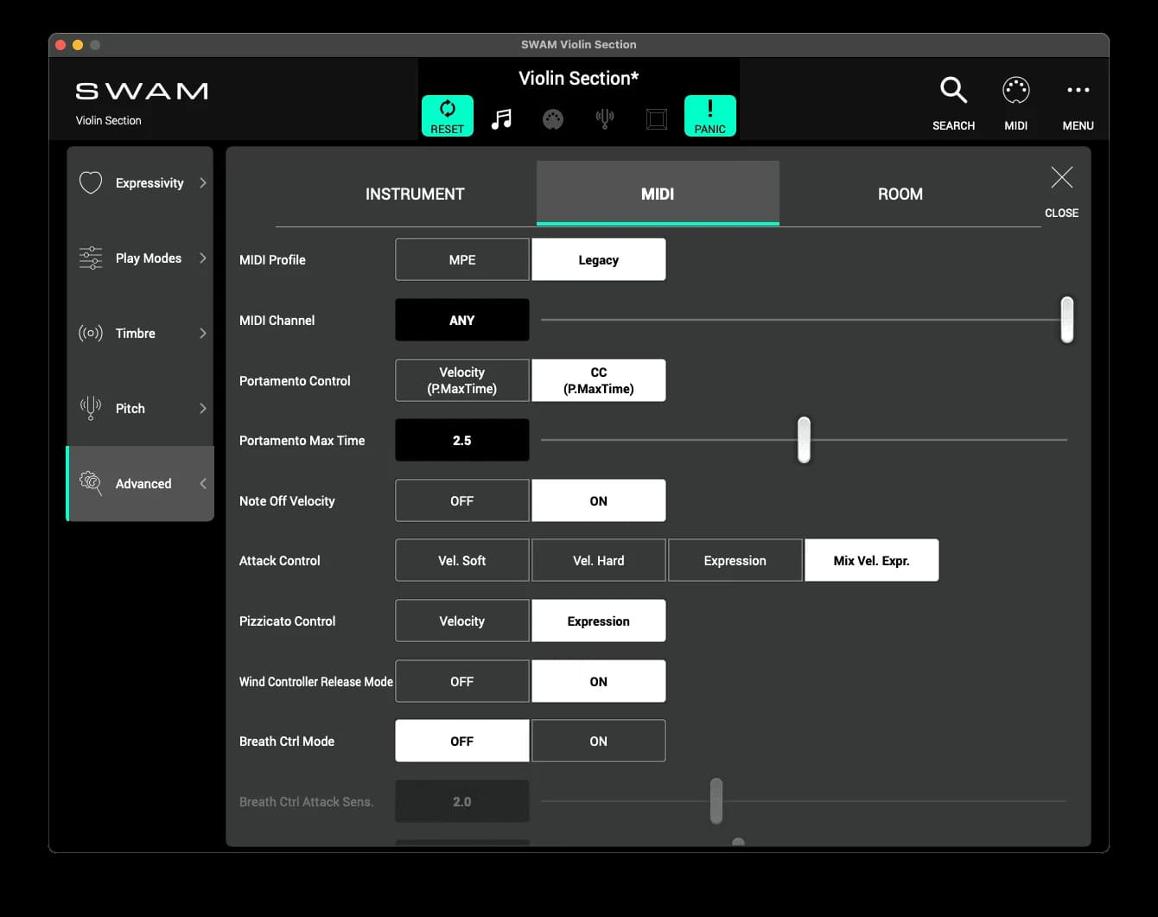
Task: Set Attack Control to Vel. Soft
Action: (461, 560)
